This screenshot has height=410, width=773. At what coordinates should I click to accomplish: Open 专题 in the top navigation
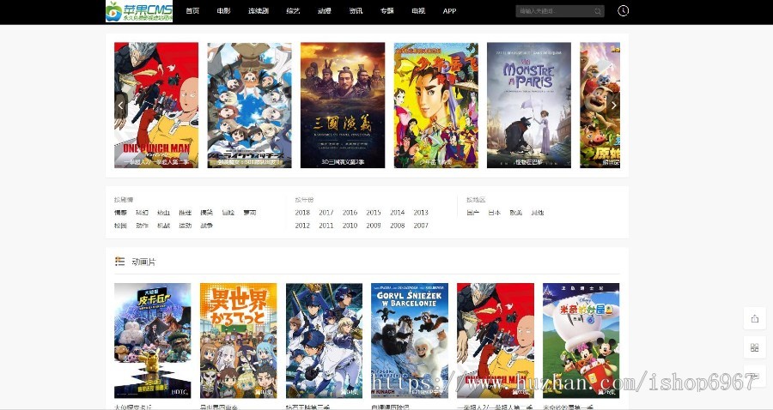(387, 11)
